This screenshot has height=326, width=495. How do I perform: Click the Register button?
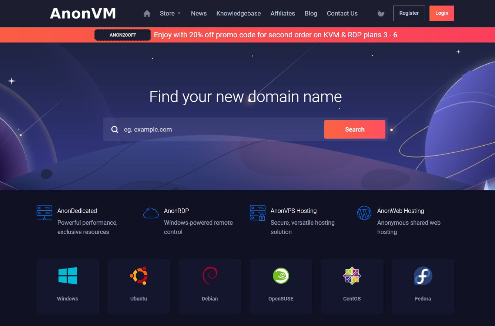click(x=409, y=13)
